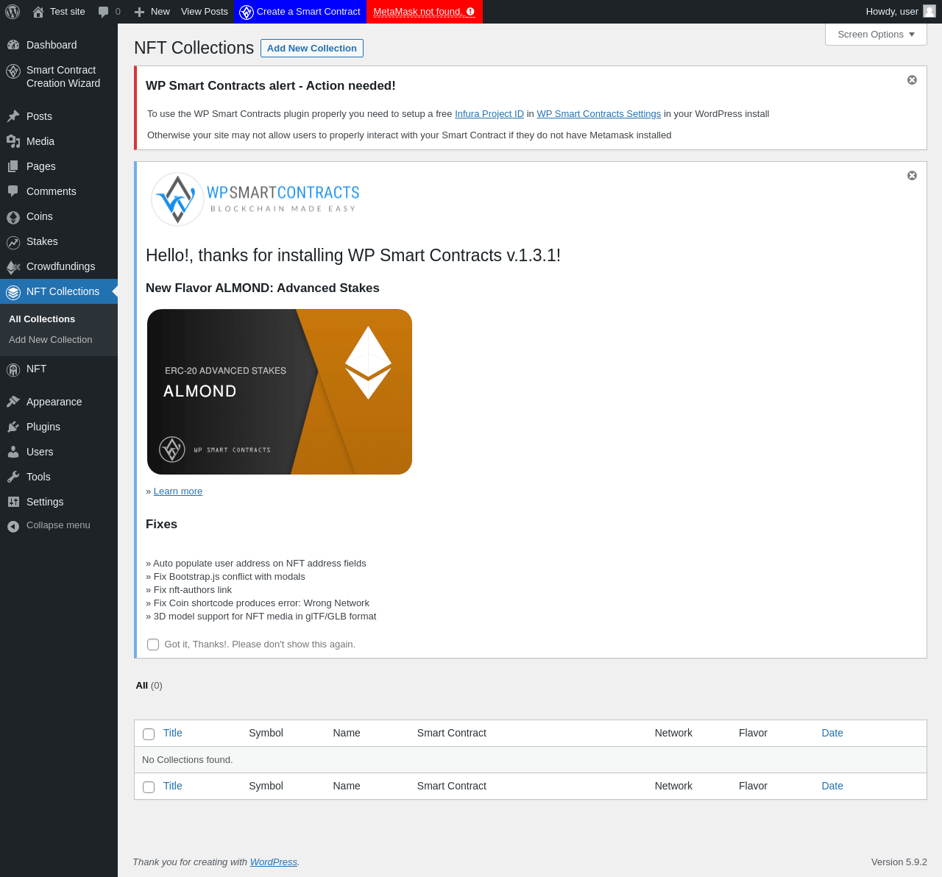Click the Learn more link

coord(178,491)
